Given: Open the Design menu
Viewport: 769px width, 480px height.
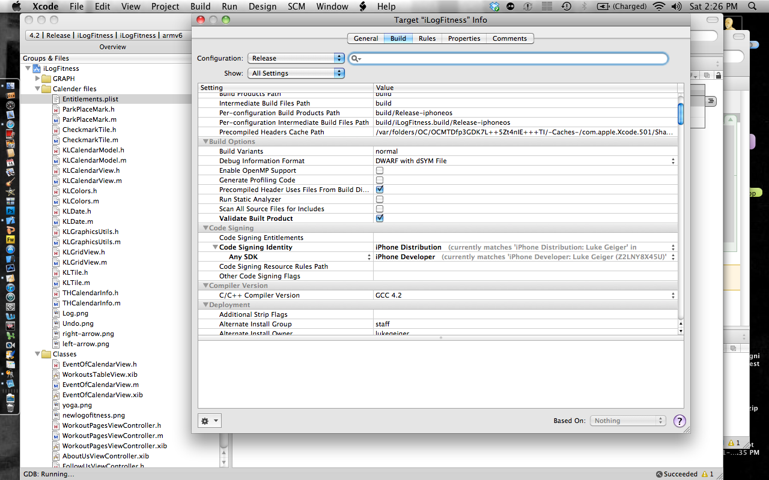Looking at the screenshot, I should (262, 7).
